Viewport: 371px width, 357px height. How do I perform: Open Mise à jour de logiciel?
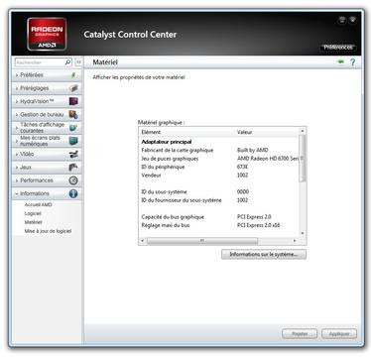click(48, 231)
